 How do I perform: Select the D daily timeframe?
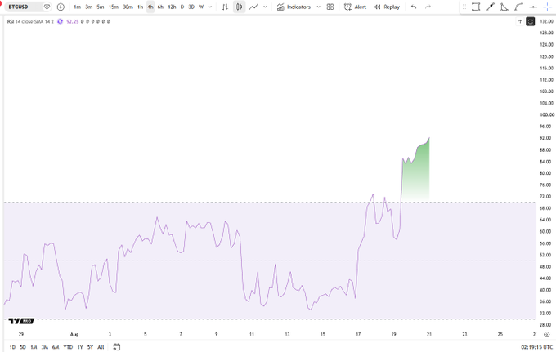(182, 7)
